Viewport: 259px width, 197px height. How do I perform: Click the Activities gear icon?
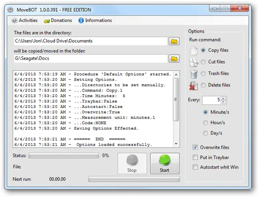[14, 21]
